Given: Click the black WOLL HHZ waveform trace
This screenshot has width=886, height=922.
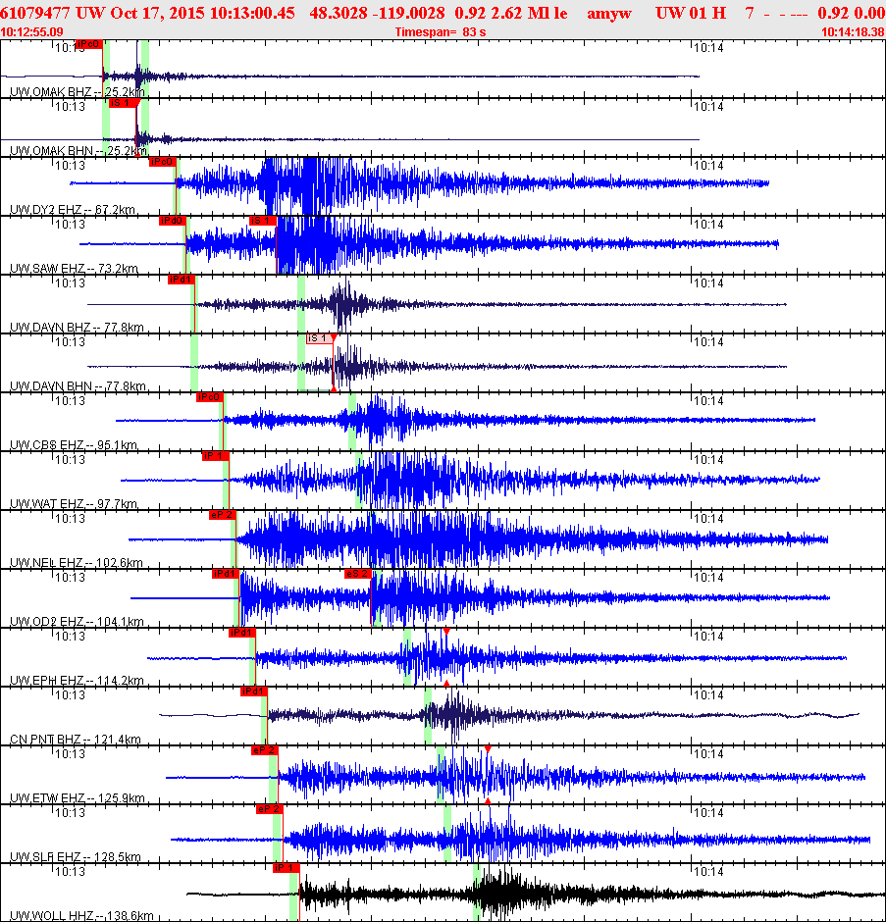Looking at the screenshot, I should tap(536, 894).
